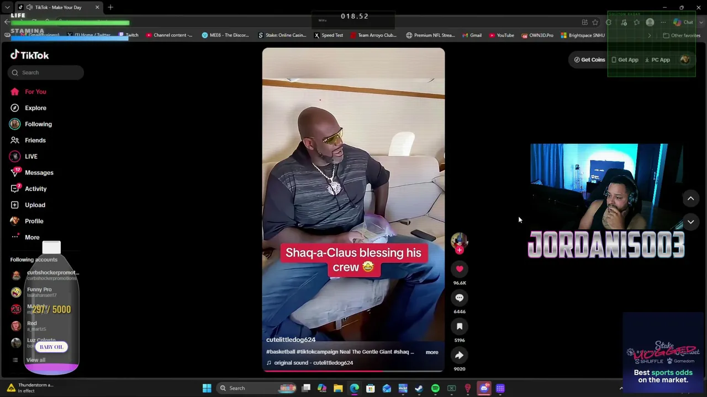Open the Activity notifications
This screenshot has width=707, height=397.
click(28, 189)
